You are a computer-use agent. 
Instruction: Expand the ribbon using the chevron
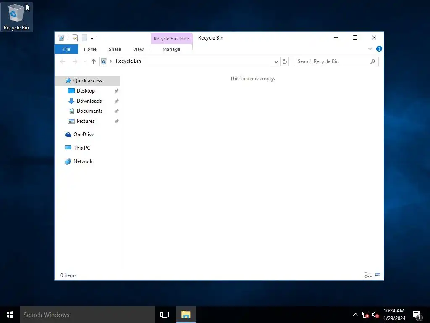[x=370, y=49]
